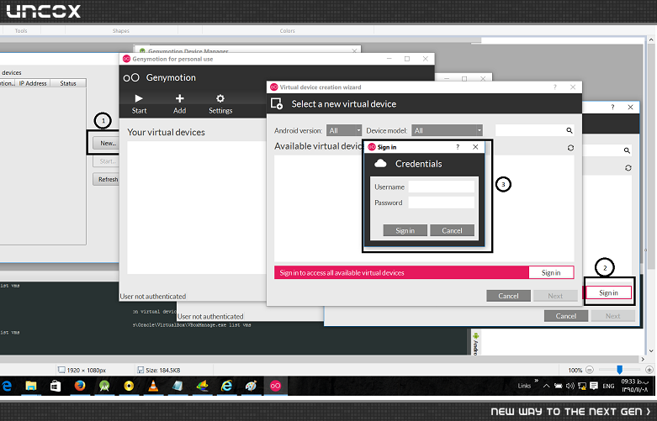Click Sign in button in Credentials dialog
The width and height of the screenshot is (657, 421).
(405, 230)
